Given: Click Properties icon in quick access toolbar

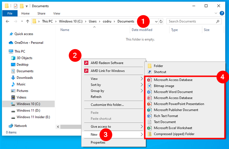Looking at the screenshot, I should point(16,6).
